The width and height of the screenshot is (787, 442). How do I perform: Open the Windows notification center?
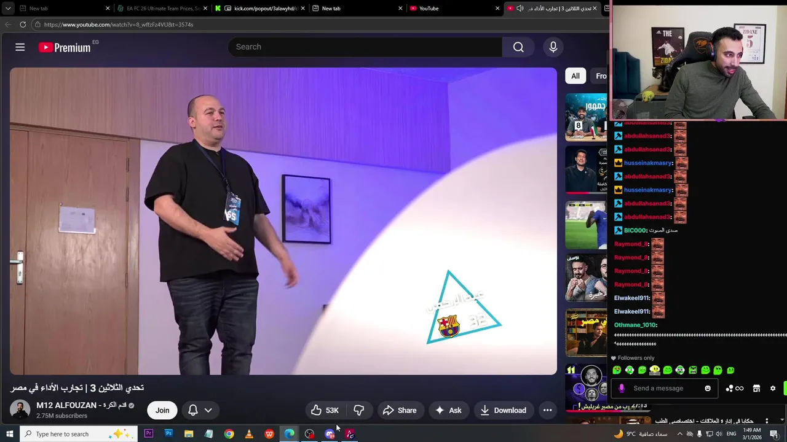coord(774,434)
